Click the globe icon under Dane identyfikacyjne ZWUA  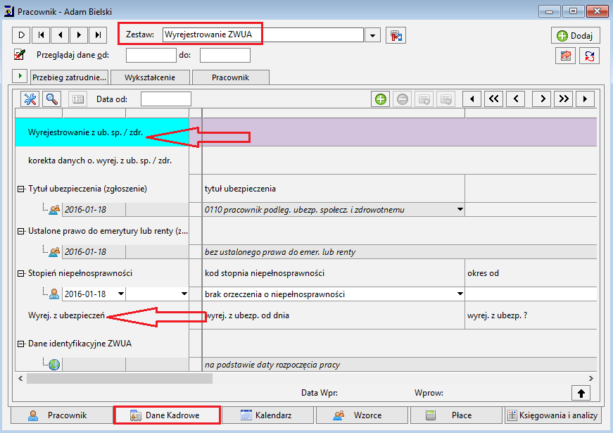[54, 365]
